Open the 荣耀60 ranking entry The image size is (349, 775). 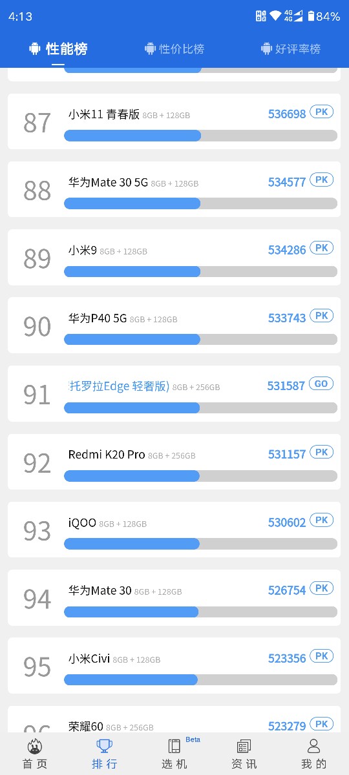tap(174, 719)
